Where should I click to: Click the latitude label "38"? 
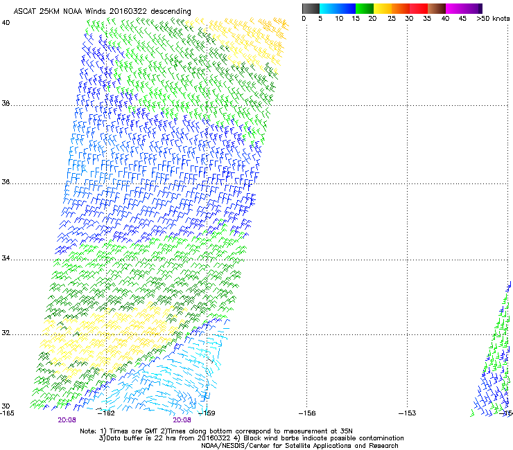point(6,103)
